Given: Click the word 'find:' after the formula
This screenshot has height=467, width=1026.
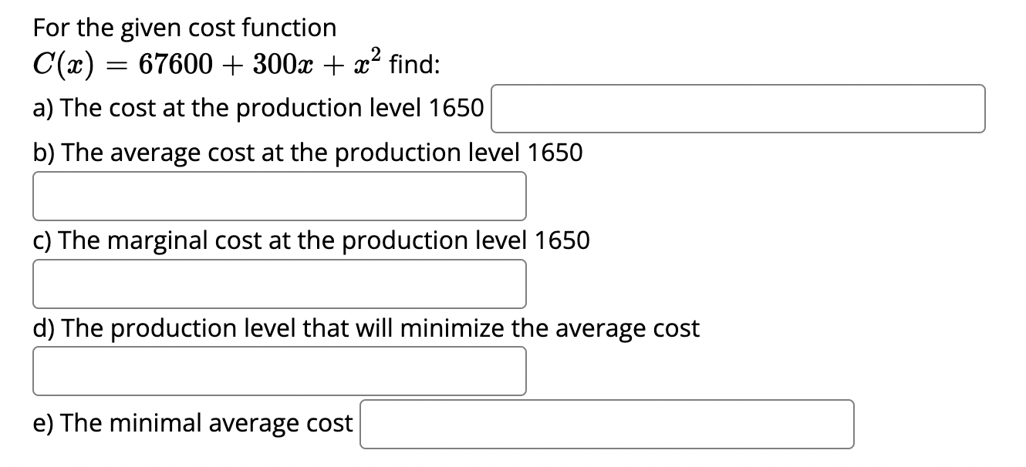Looking at the screenshot, I should point(413,64).
